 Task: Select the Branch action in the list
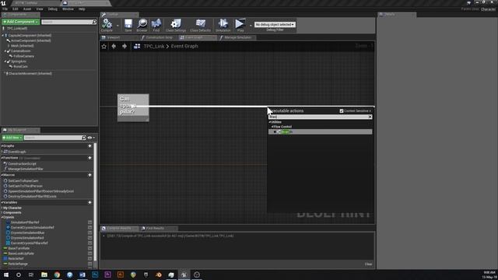coord(320,131)
